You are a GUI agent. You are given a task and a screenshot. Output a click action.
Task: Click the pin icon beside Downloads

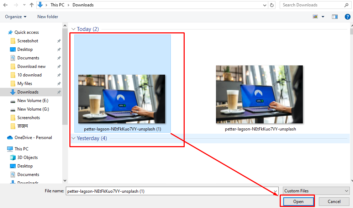click(59, 92)
